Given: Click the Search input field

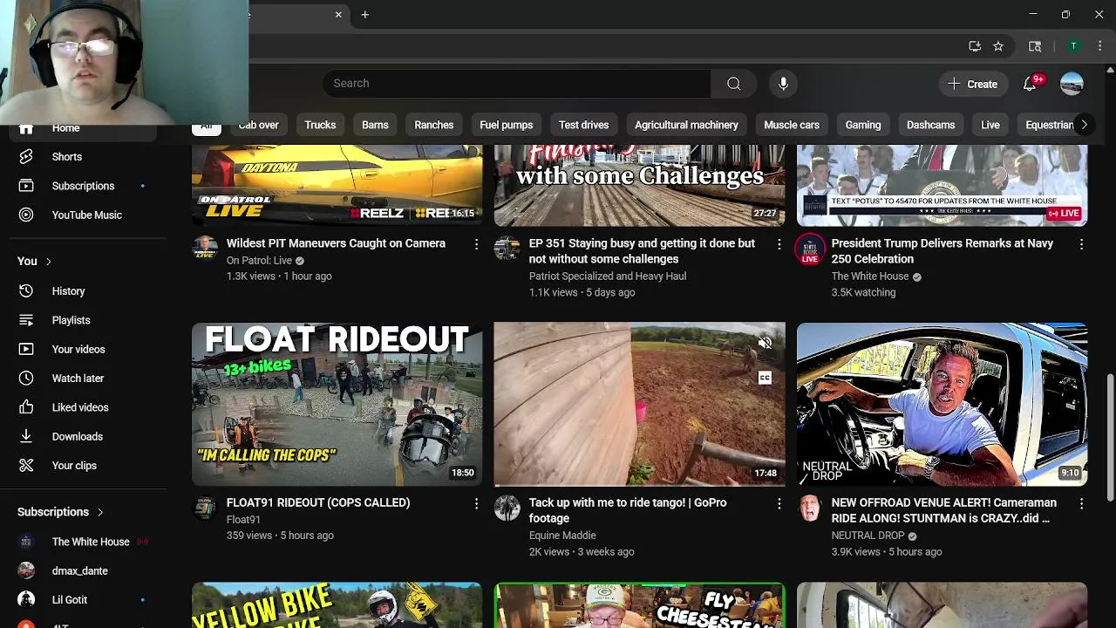Looking at the screenshot, I should 517,84.
